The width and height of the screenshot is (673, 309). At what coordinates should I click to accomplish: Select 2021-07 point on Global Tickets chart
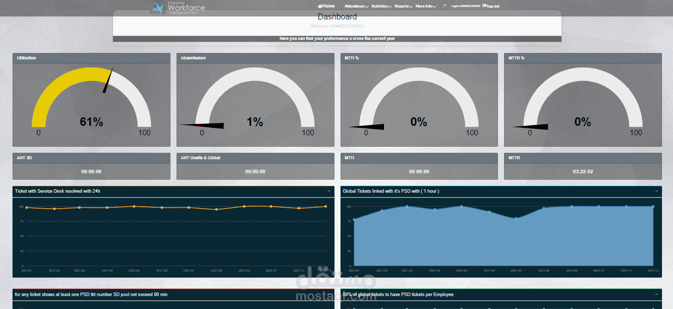click(516, 218)
